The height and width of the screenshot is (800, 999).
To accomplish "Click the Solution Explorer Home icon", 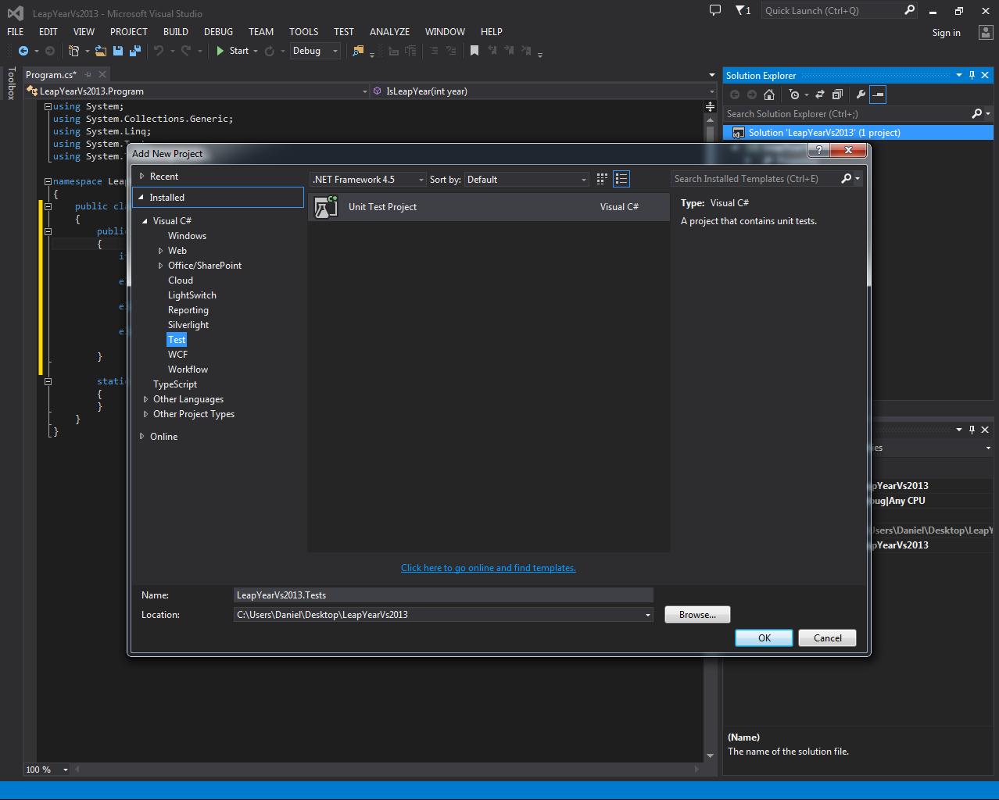I will pyautogui.click(x=769, y=95).
